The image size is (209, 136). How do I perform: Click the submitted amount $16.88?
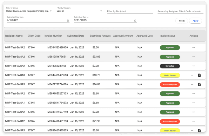pos(96,84)
